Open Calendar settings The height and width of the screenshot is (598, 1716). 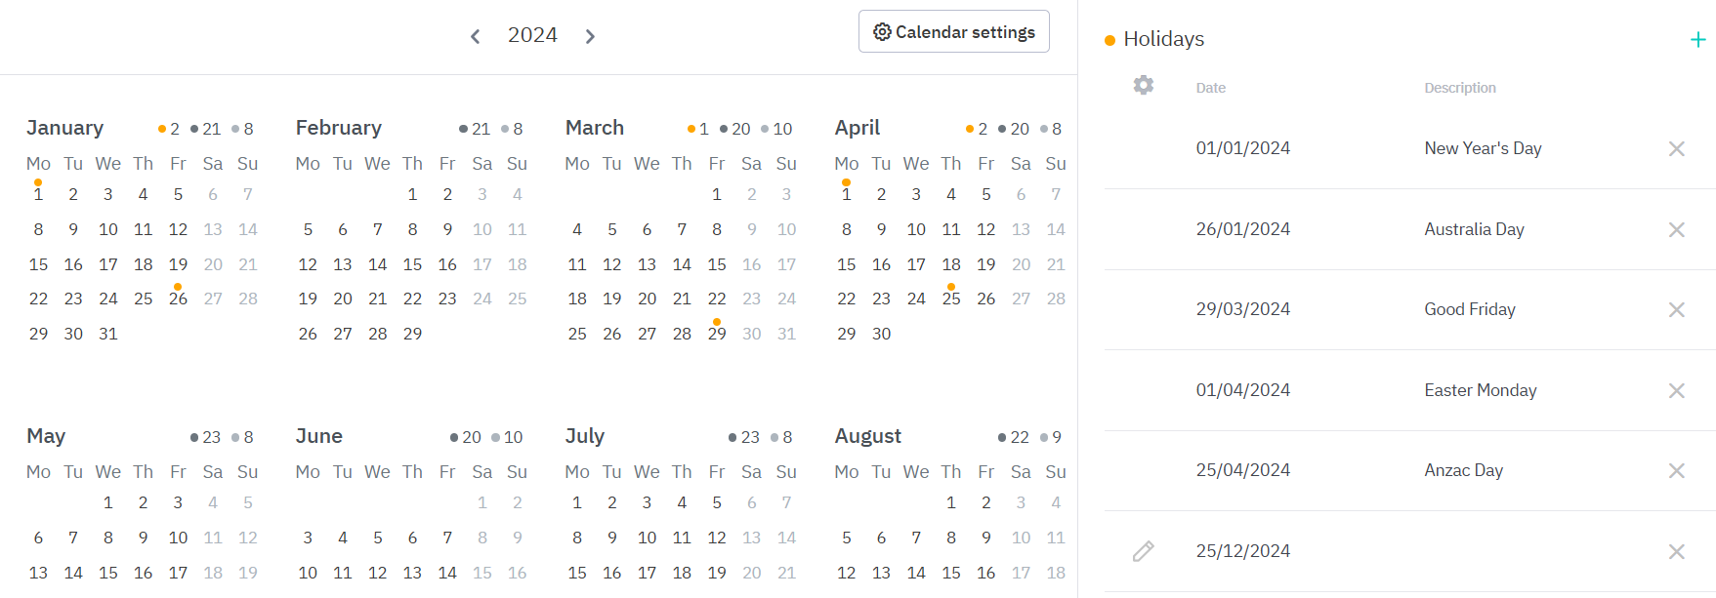point(953,32)
